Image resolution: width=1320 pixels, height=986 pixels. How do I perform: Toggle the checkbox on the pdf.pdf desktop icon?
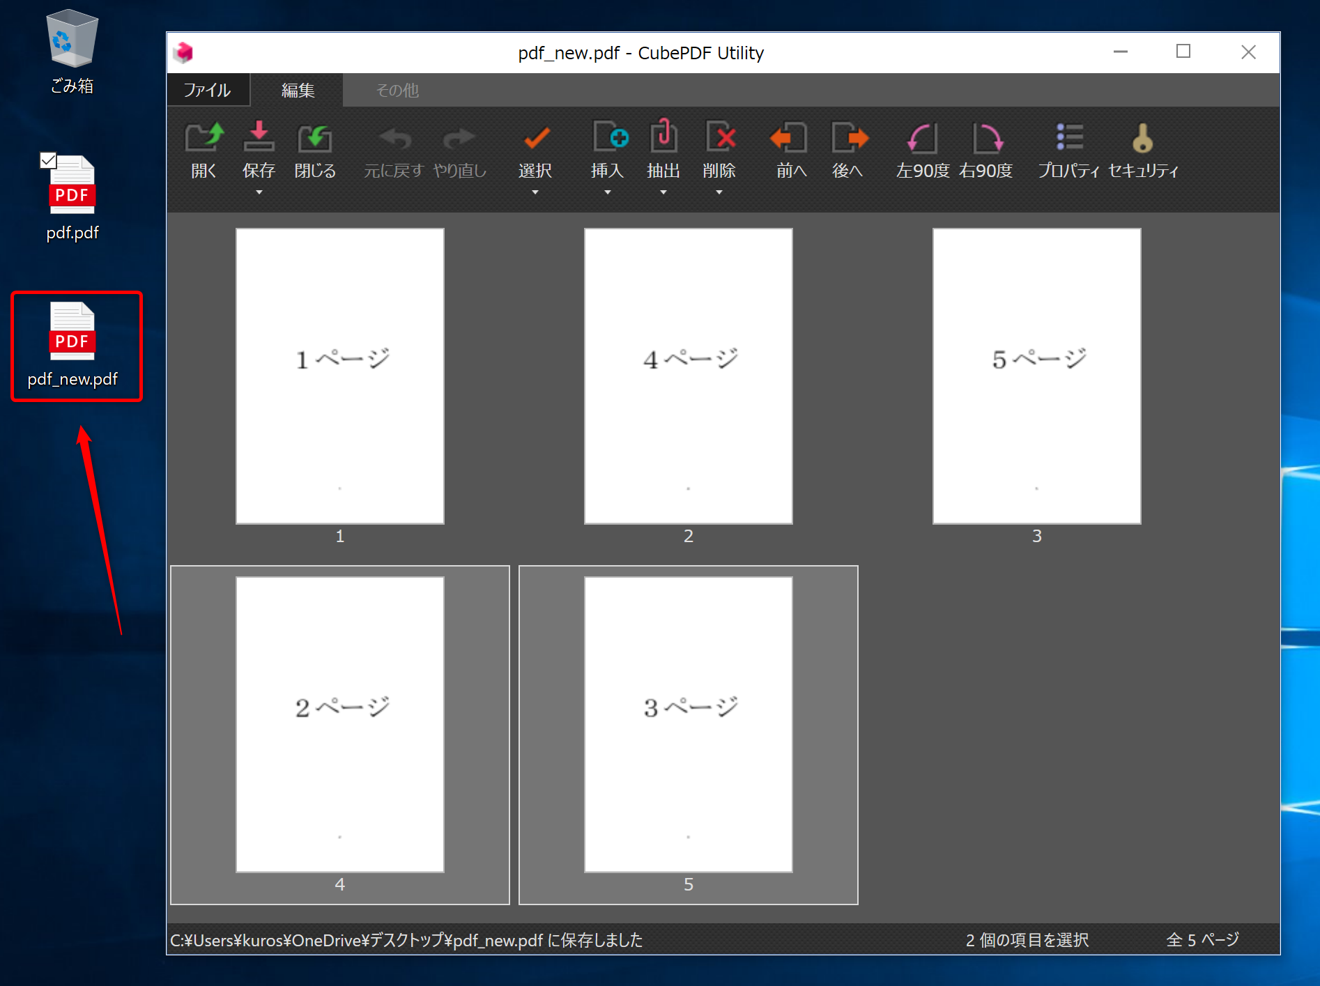tap(48, 161)
